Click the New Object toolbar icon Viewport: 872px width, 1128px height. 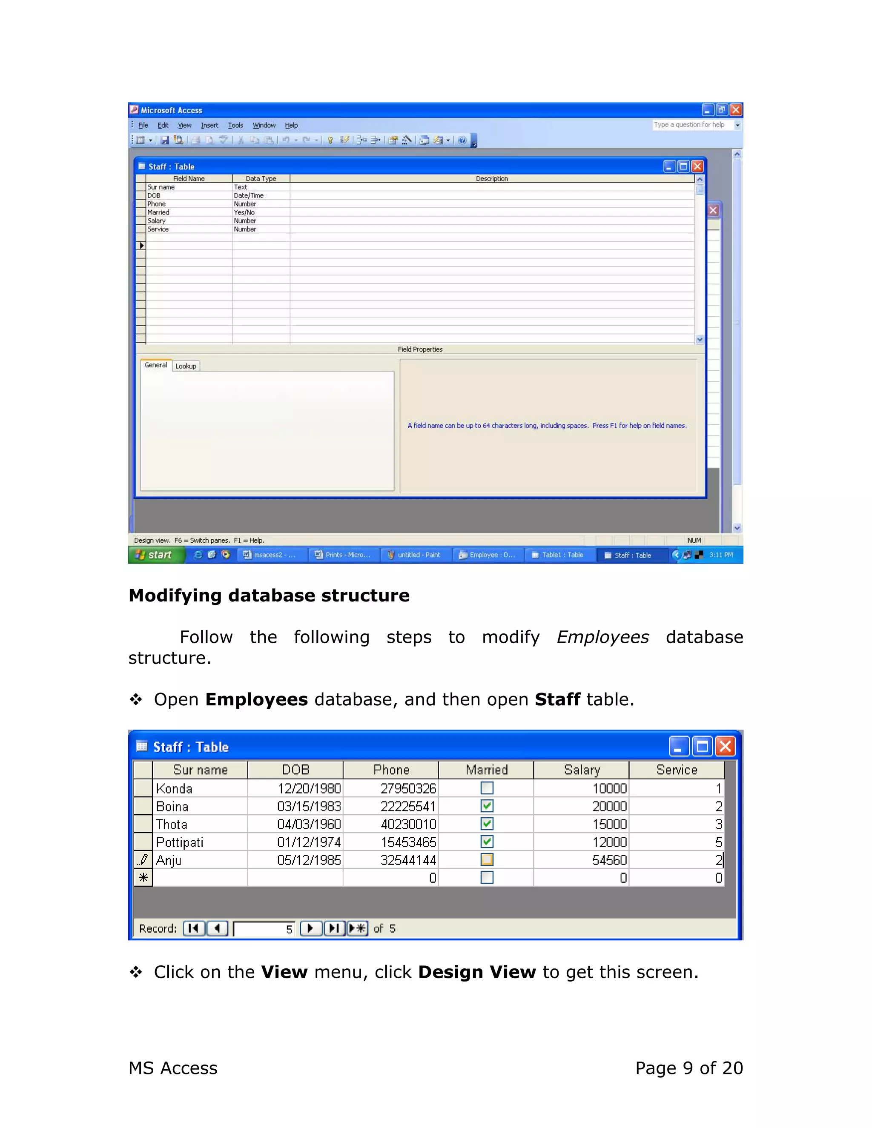tap(438, 140)
